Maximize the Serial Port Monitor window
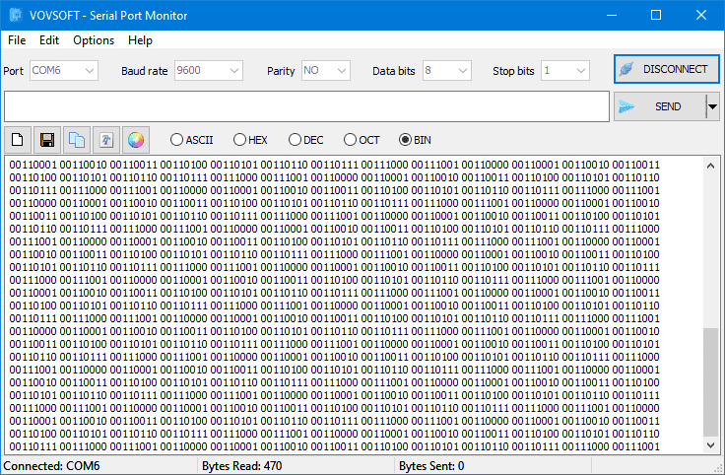Viewport: 725px width, 475px height. point(656,15)
